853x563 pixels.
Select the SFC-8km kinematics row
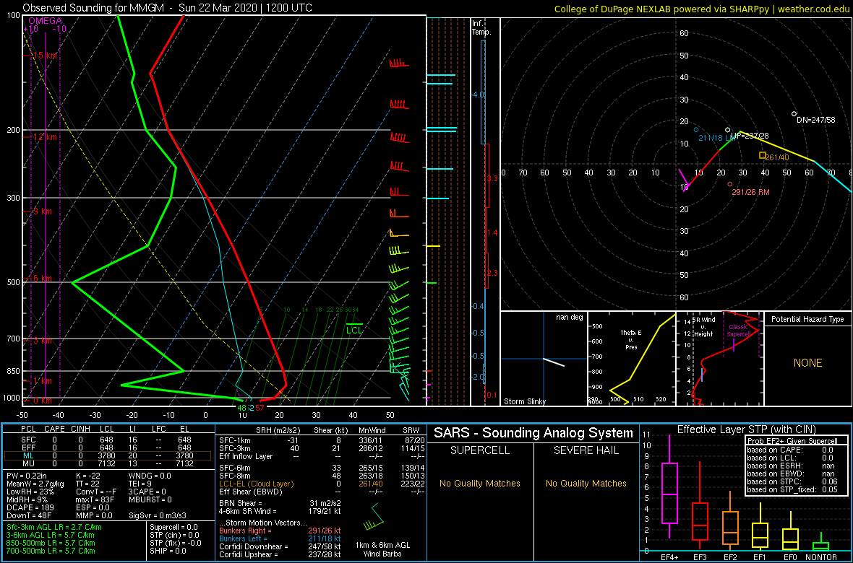(x=321, y=476)
